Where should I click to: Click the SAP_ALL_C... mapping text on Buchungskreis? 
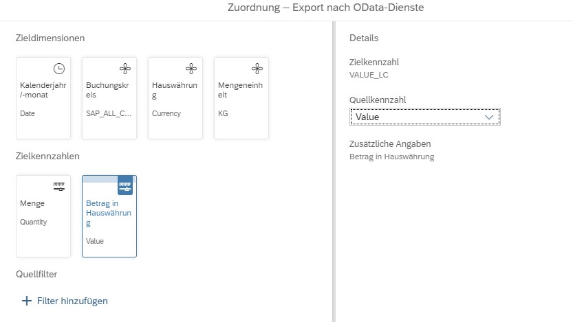point(108,113)
